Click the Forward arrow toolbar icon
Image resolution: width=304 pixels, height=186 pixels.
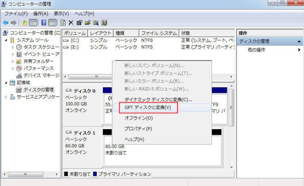pos(13,23)
